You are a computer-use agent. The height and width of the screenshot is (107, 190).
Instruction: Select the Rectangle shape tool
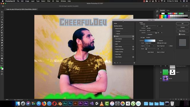2,56
